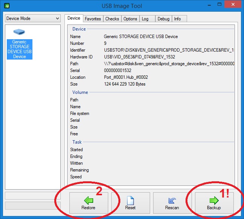Select the Generic STORAGE DEVICE drive icon
The image size is (244, 219).
[20, 44]
